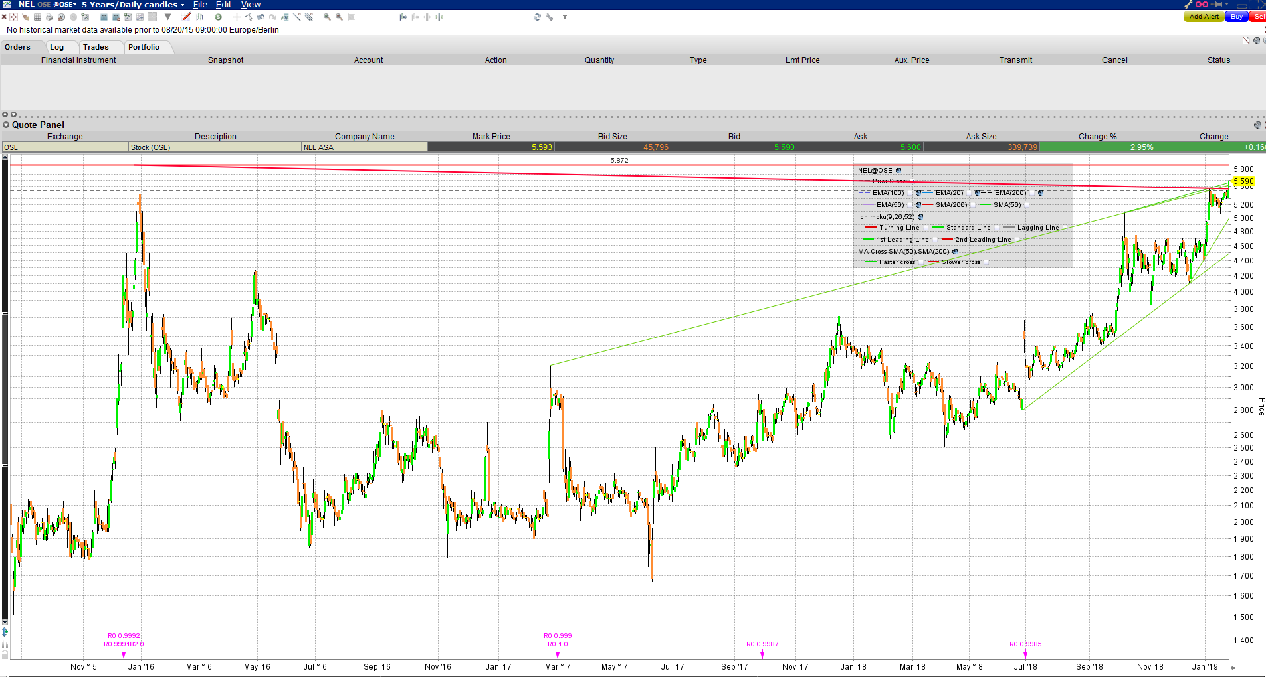Viewport: 1266px width, 677px height.
Task: Click the printer icon in chart toolbar
Action: 49,17
